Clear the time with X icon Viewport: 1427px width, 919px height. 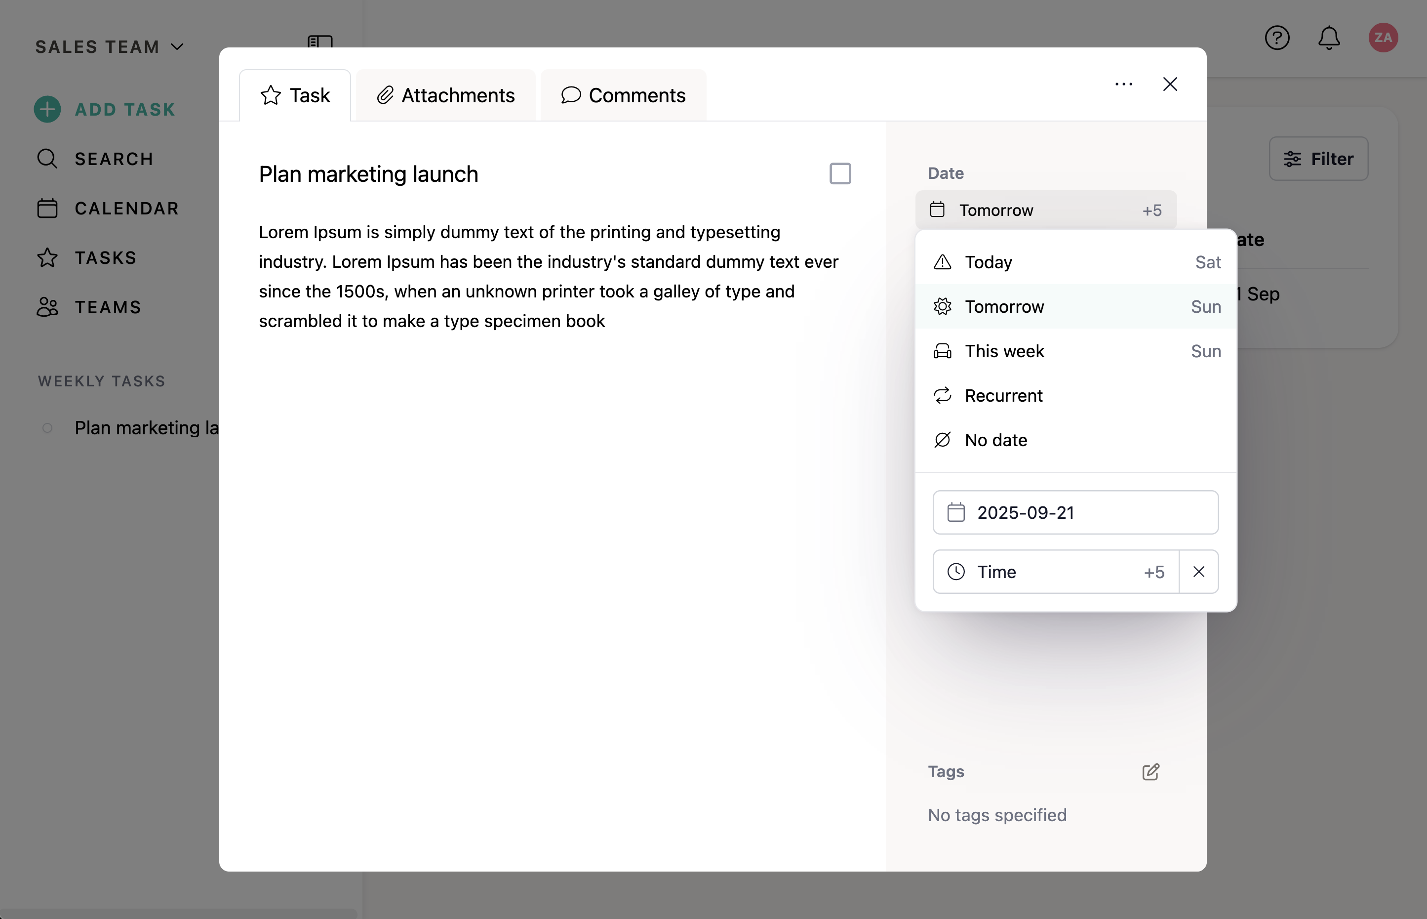pos(1198,572)
